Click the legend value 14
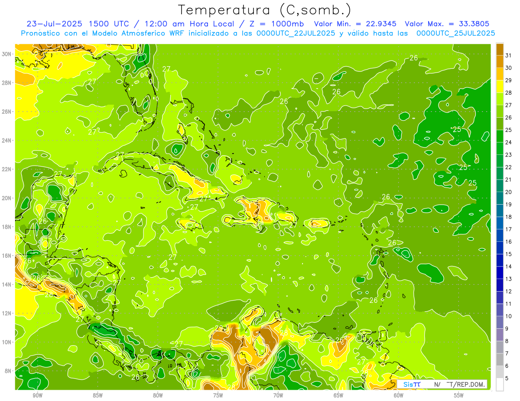This screenshot has height=401, width=520. click(x=509, y=266)
